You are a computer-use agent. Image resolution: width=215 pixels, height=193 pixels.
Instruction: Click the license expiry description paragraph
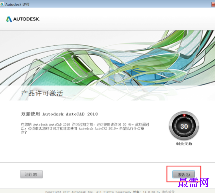click(x=85, y=128)
